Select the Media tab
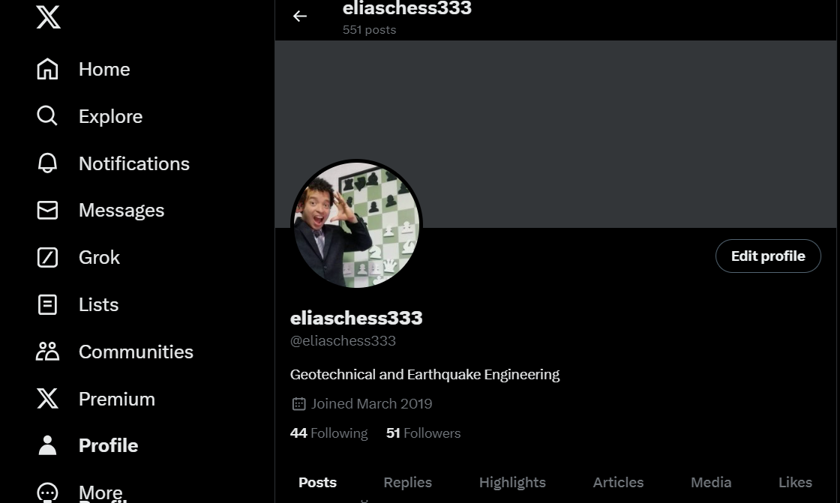 (x=711, y=482)
